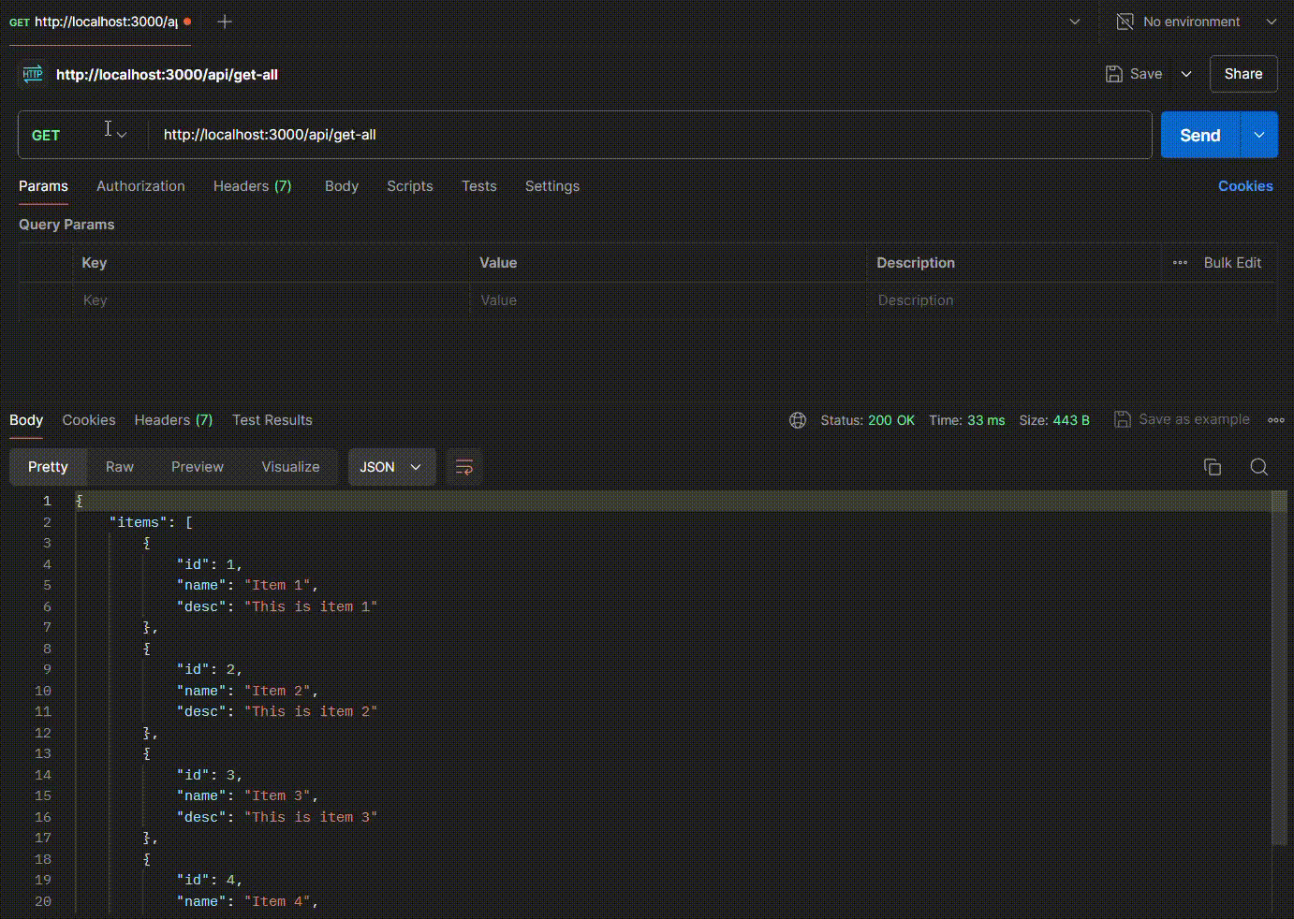Open search in response body
This screenshot has width=1294, height=919.
pos(1258,467)
